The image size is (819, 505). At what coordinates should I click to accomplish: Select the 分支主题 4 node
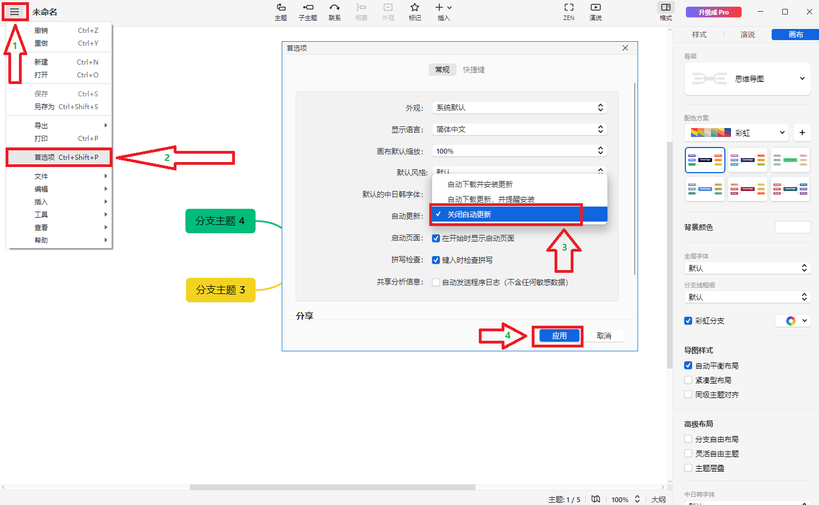220,221
